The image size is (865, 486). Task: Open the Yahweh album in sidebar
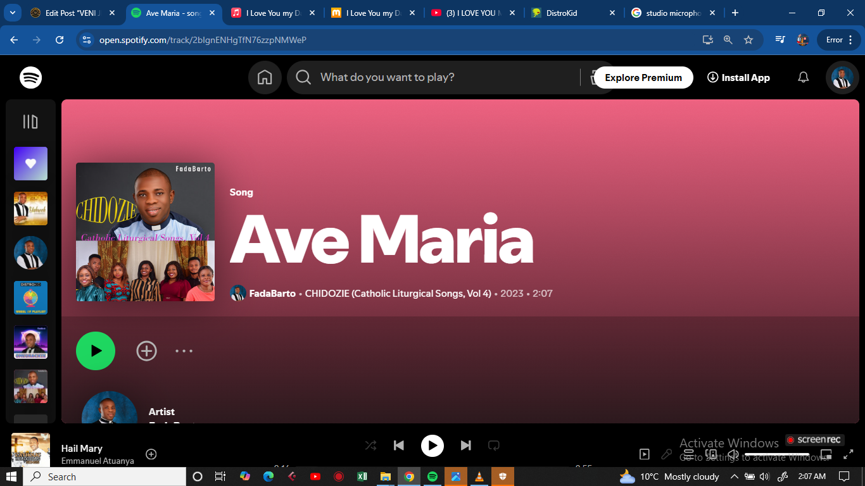[x=30, y=209]
